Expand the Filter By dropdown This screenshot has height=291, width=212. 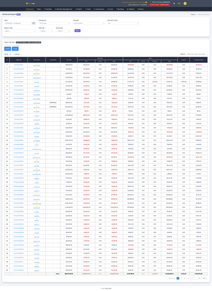[46, 31]
